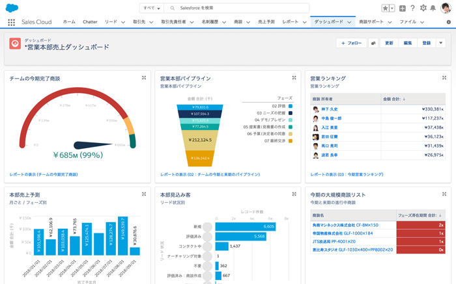This screenshot has height=284, width=456.
Task: Click the 02 評価 legend color swatch
Action: [x=291, y=106]
